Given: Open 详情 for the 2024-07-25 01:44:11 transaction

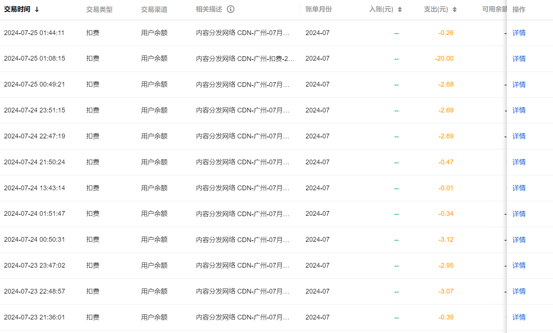Looking at the screenshot, I should click(x=519, y=33).
